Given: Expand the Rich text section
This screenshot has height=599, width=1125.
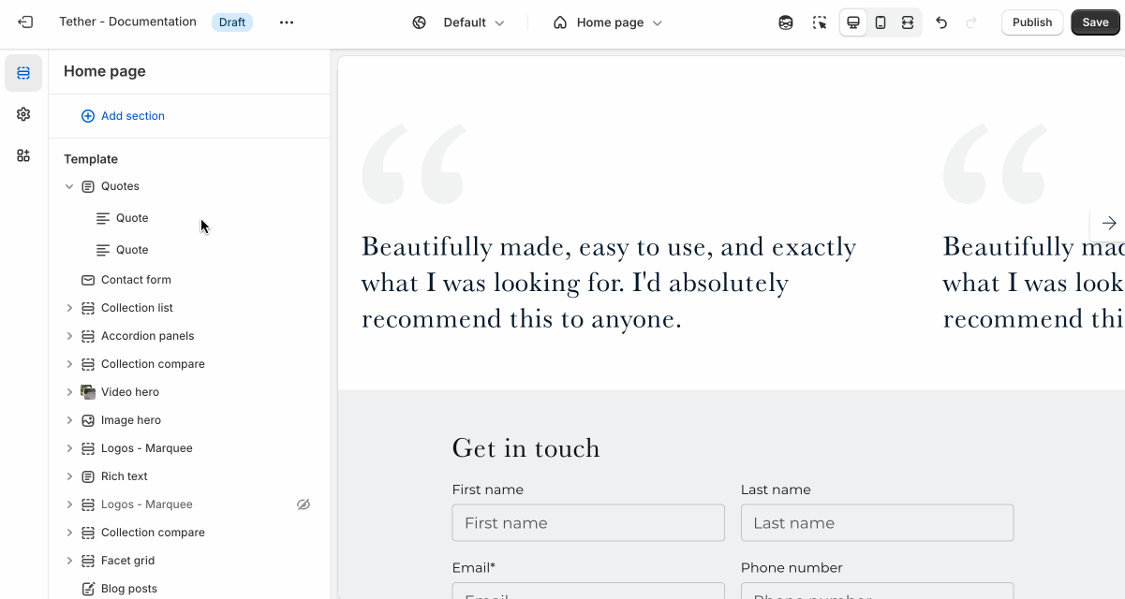Looking at the screenshot, I should [x=69, y=476].
